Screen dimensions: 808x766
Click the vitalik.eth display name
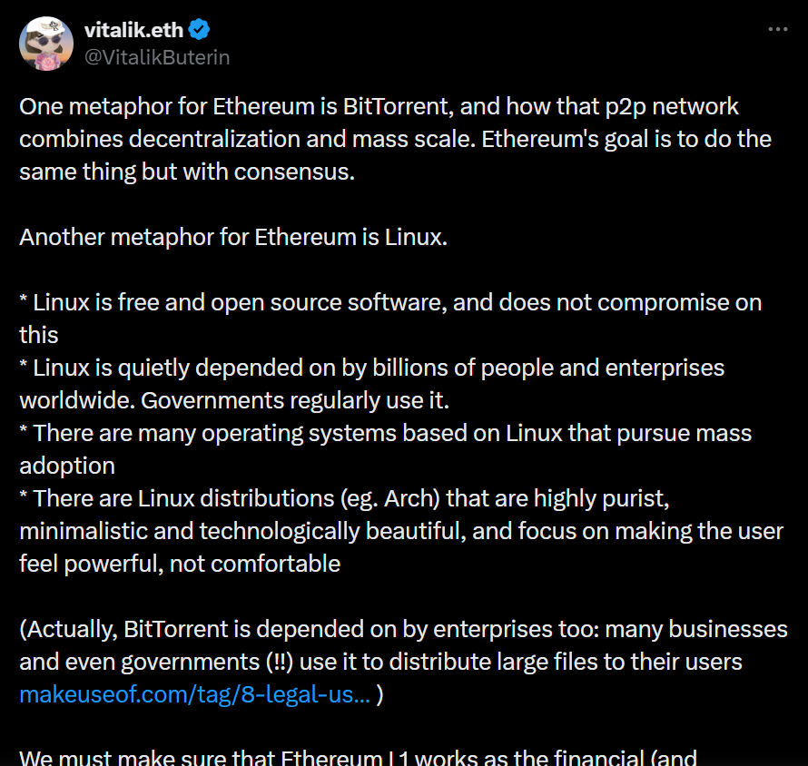click(x=134, y=30)
